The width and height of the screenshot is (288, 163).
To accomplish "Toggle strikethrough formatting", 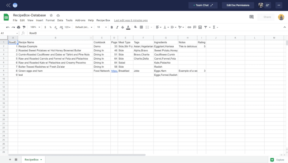I will point(122,27).
